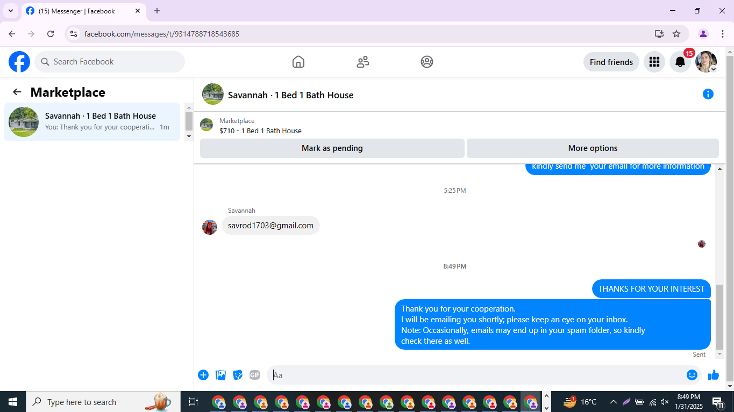The height and width of the screenshot is (412, 734).
Task: Click the 'Thank you for your cooperation' message bubble
Action: click(x=553, y=324)
